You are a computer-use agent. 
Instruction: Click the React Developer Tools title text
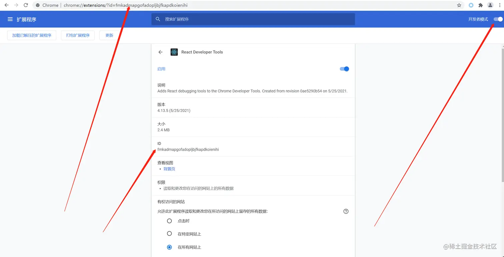202,52
